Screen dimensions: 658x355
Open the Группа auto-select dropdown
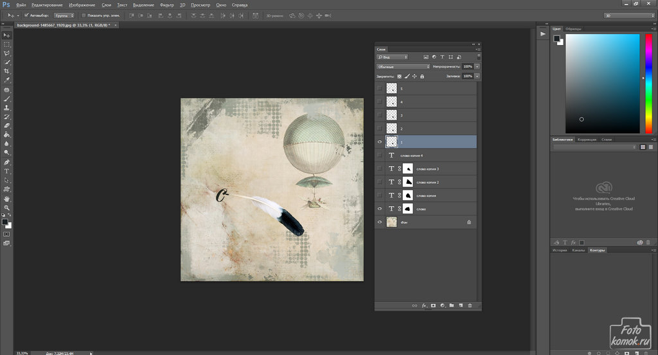[x=64, y=15]
